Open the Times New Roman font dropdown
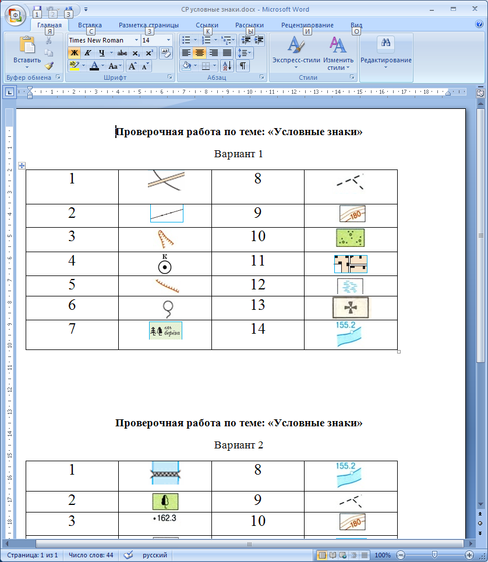 (x=136, y=40)
